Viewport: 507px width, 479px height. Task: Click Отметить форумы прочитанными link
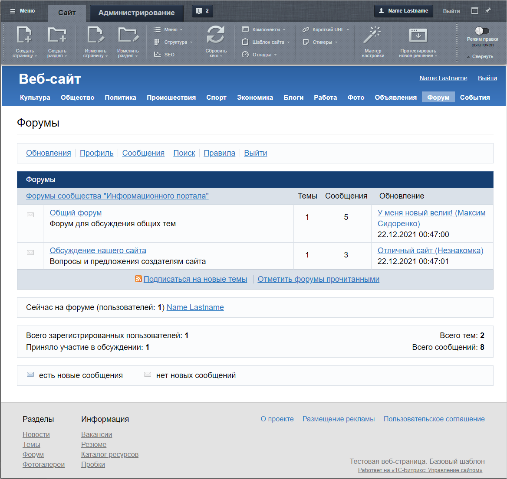click(318, 279)
